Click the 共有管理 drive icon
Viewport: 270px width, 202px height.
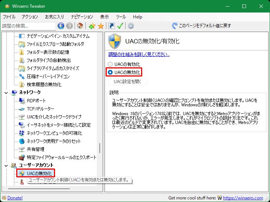click(x=22, y=149)
